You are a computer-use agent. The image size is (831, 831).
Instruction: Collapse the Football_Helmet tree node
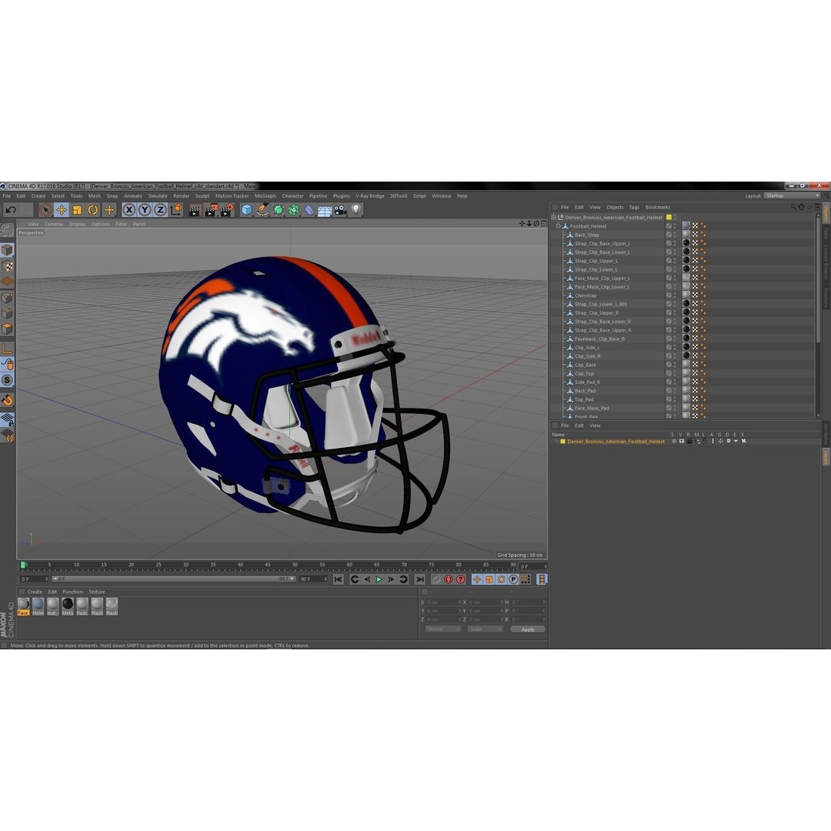(558, 226)
